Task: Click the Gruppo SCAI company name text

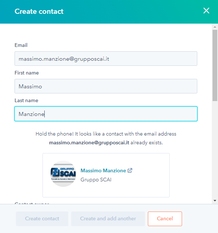Action: [96, 180]
